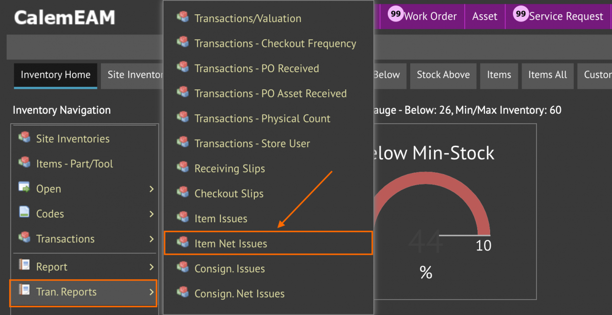Click the Consign. Net Issues icon
The width and height of the screenshot is (612, 315).
(x=182, y=292)
